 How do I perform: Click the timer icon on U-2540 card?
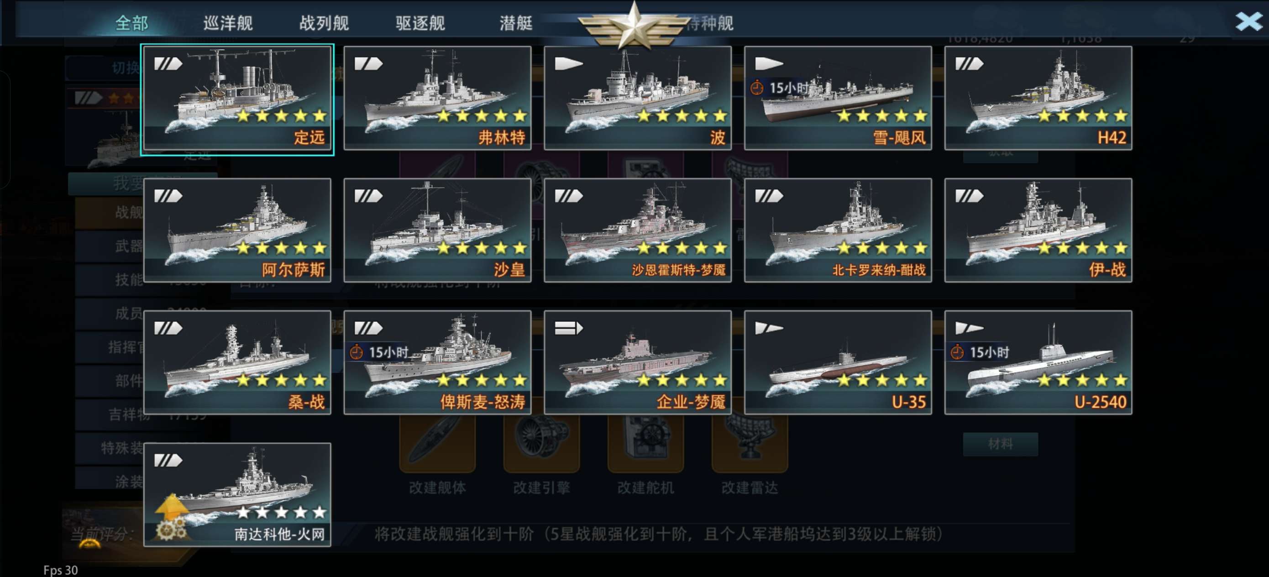[957, 352]
